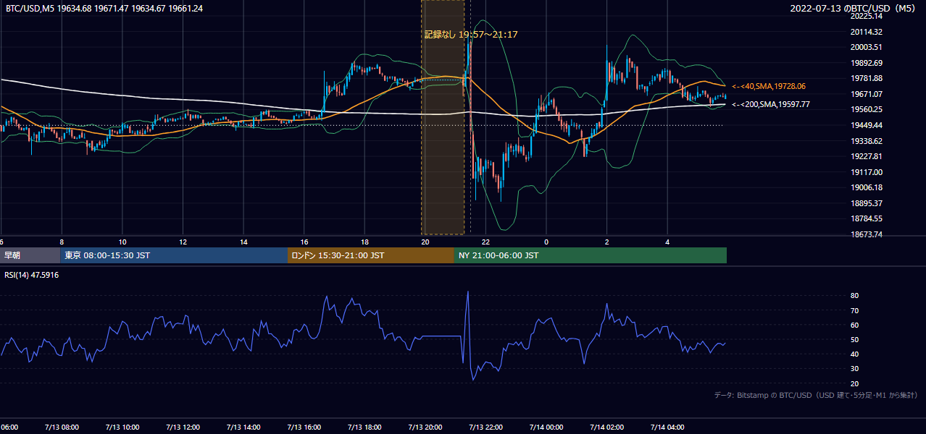Screen dimensions: 926x434
Task: Click price axis value 18784.55
Action: [867, 218]
